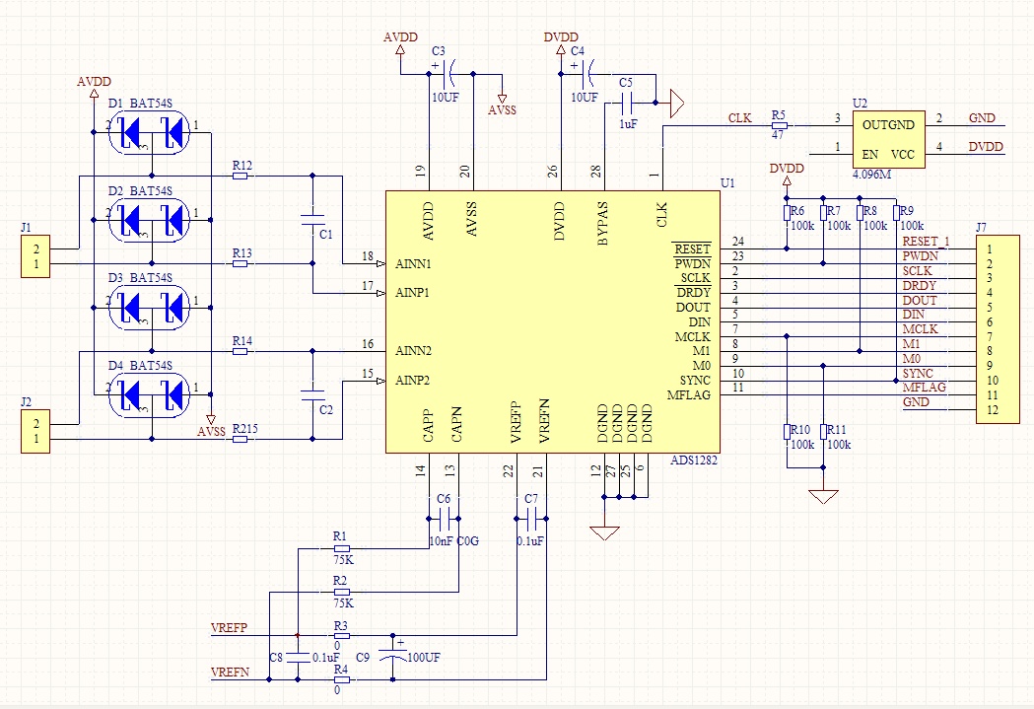This screenshot has width=1034, height=709.
Task: Select the R6 100k pull-up resistor
Action: click(787, 212)
